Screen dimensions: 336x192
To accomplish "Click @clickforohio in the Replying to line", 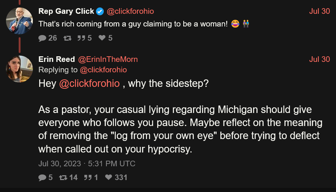I will [103, 70].
